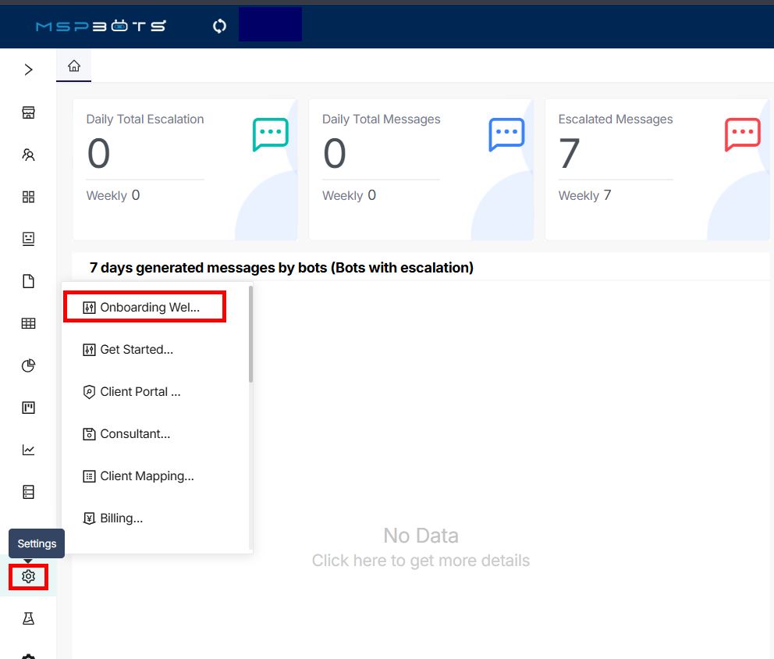
Task: Switch to the Home tab
Action: pyautogui.click(x=73, y=66)
